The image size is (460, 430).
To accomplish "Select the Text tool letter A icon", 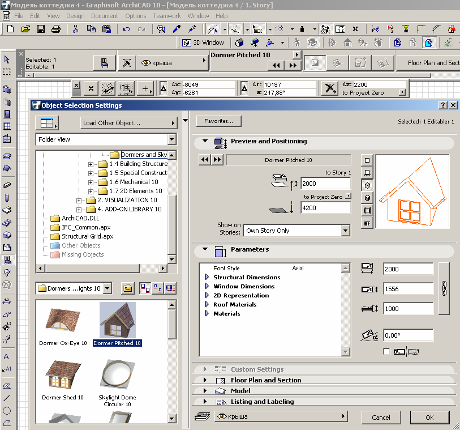I will tap(6, 356).
